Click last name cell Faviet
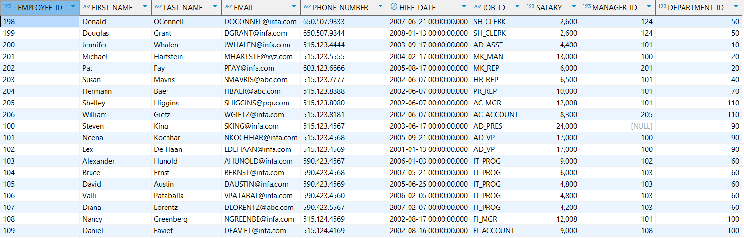 [x=186, y=231]
